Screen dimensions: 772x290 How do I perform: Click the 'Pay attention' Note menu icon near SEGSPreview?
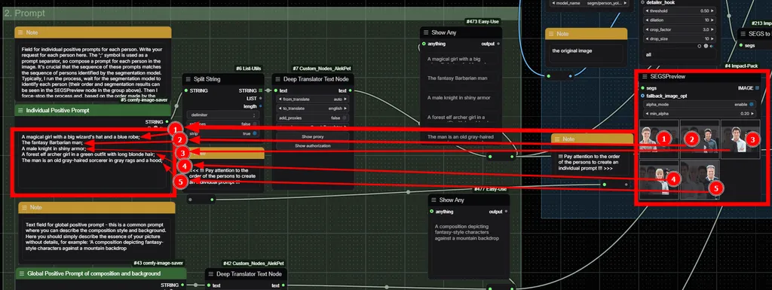coord(557,139)
